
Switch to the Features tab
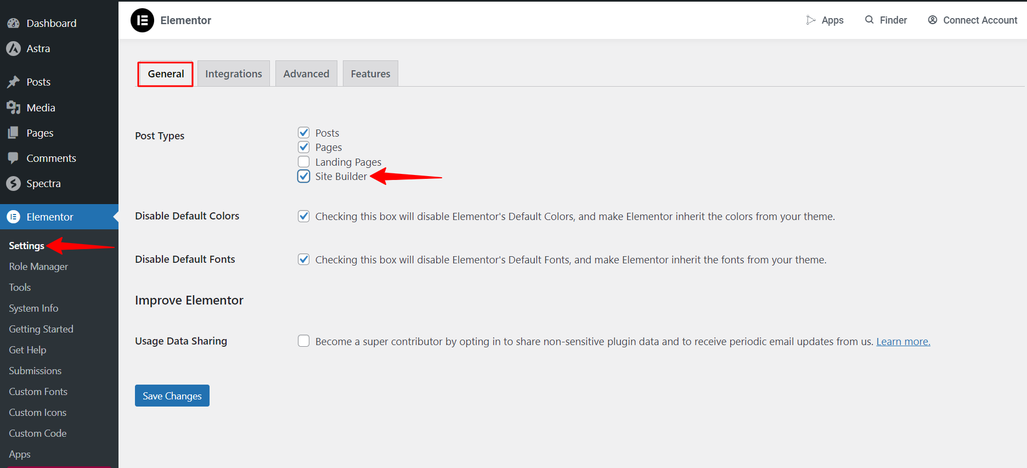370,74
